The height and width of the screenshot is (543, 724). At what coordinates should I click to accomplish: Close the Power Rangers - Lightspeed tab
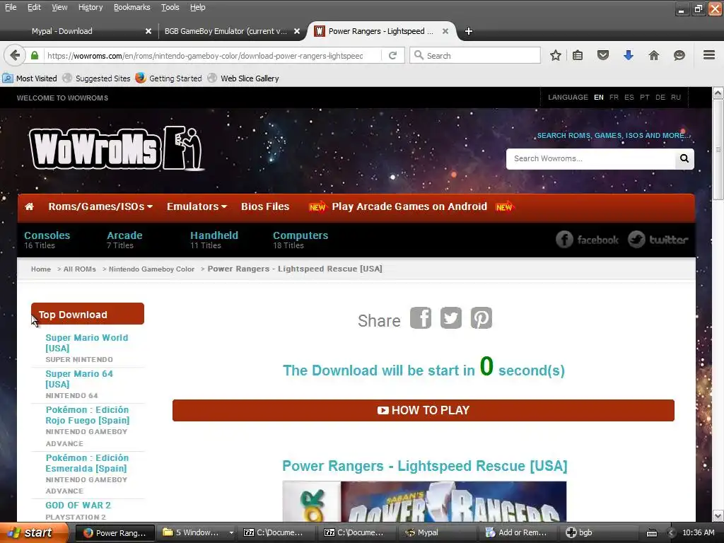445,31
